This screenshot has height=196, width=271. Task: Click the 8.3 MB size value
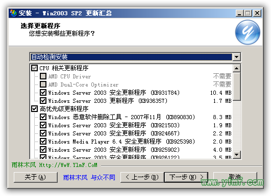coord(222,117)
